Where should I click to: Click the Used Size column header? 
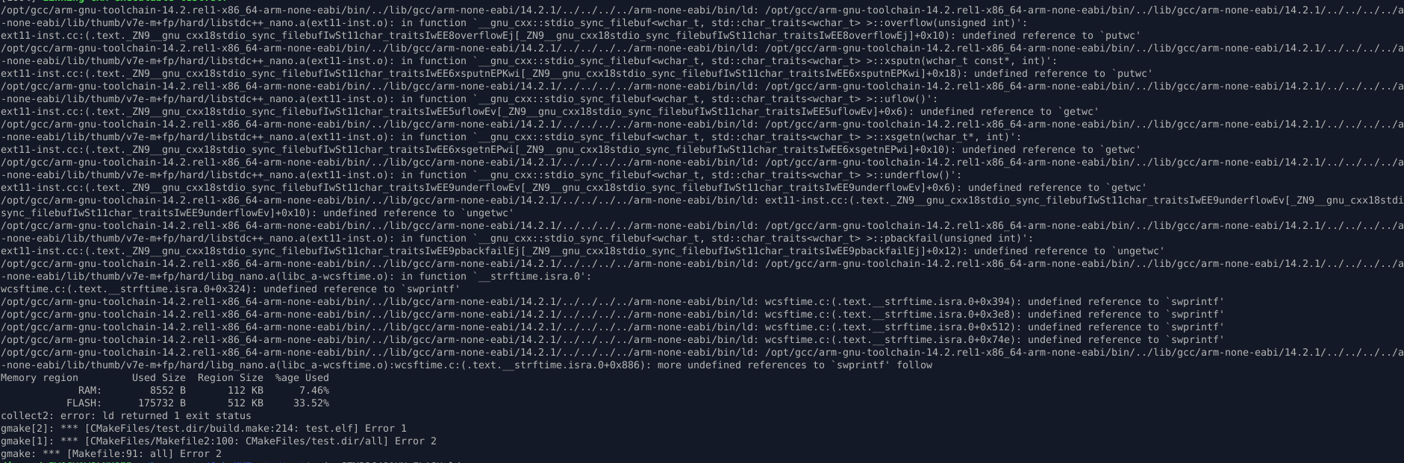tap(159, 378)
